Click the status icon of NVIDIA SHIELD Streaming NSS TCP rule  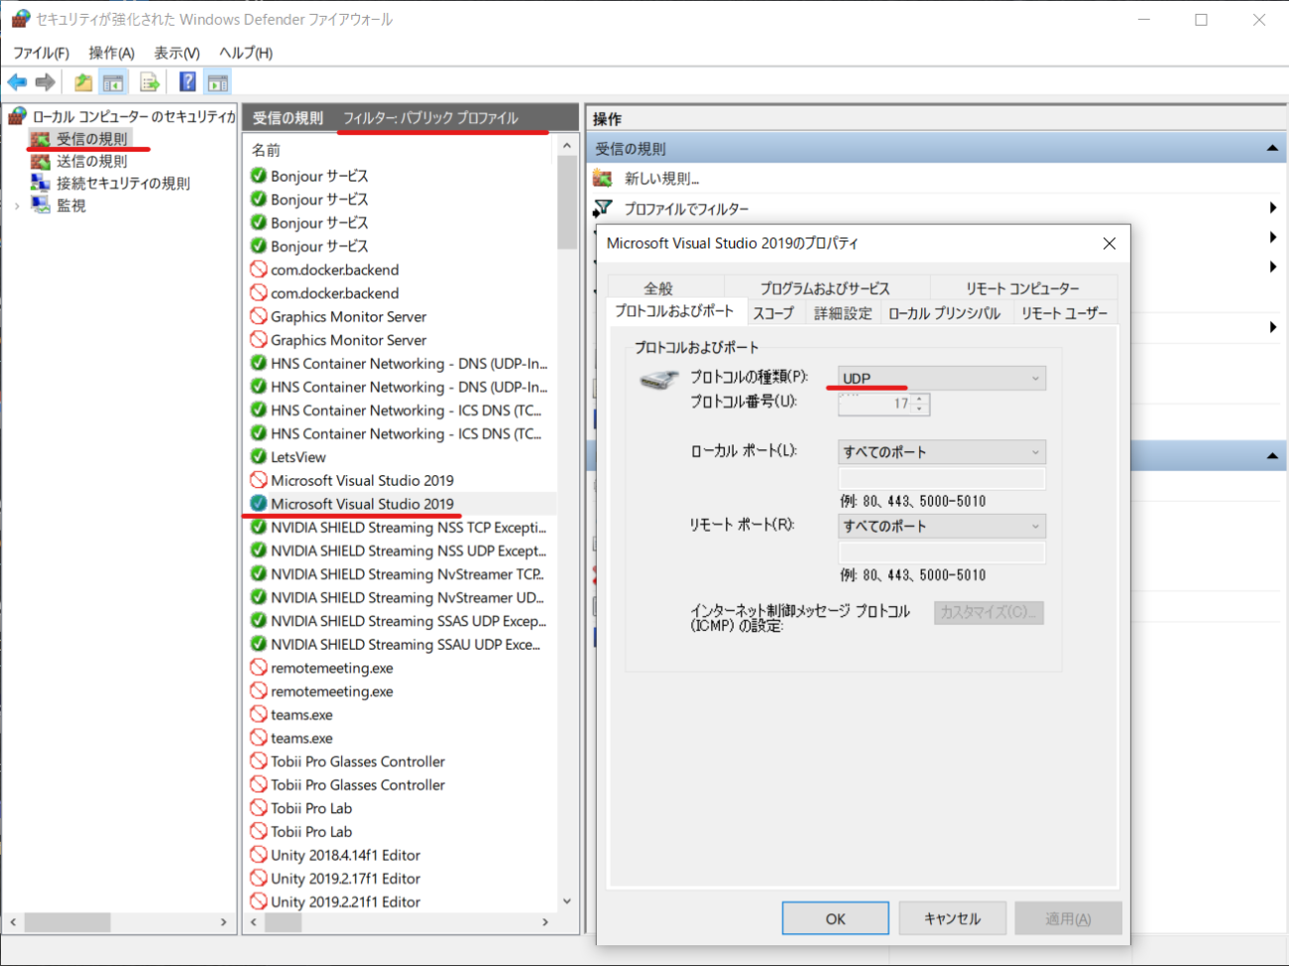point(259,527)
